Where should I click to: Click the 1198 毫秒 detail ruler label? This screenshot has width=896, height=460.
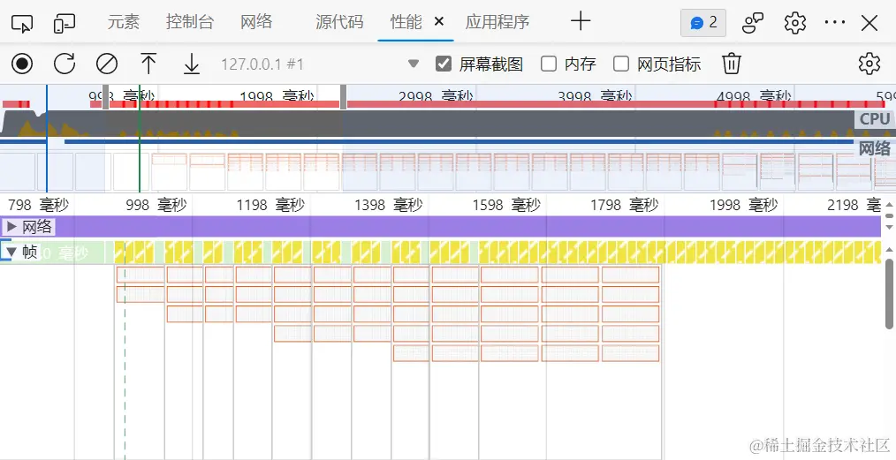(x=270, y=205)
